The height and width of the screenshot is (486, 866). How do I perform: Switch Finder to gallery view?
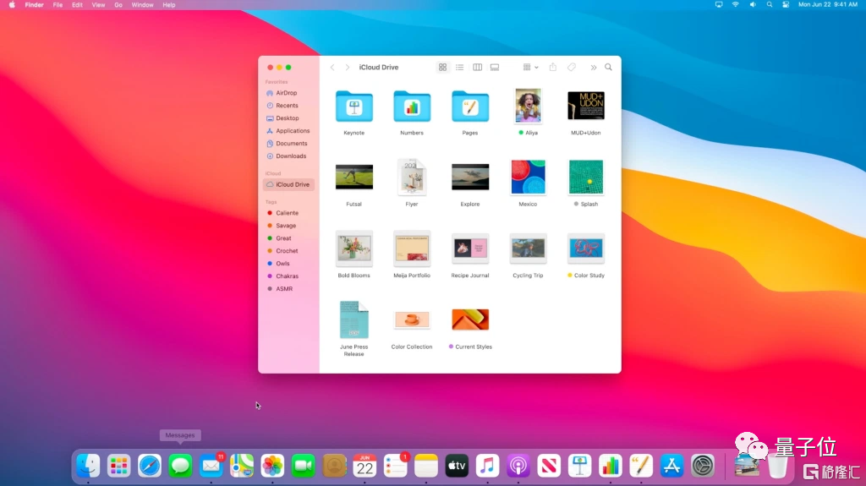495,68
